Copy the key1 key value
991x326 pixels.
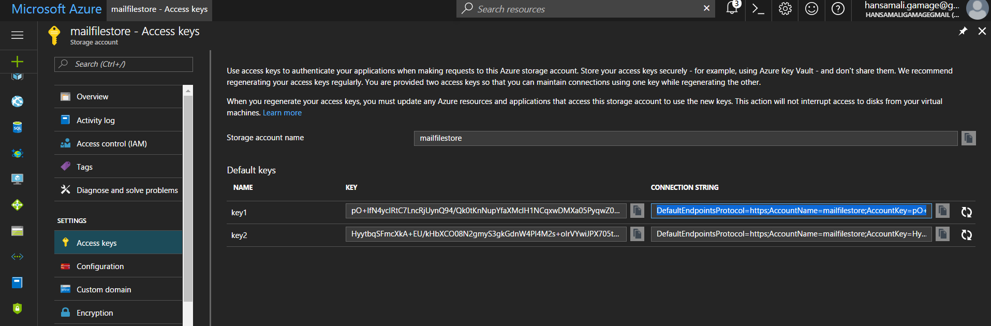(x=637, y=211)
